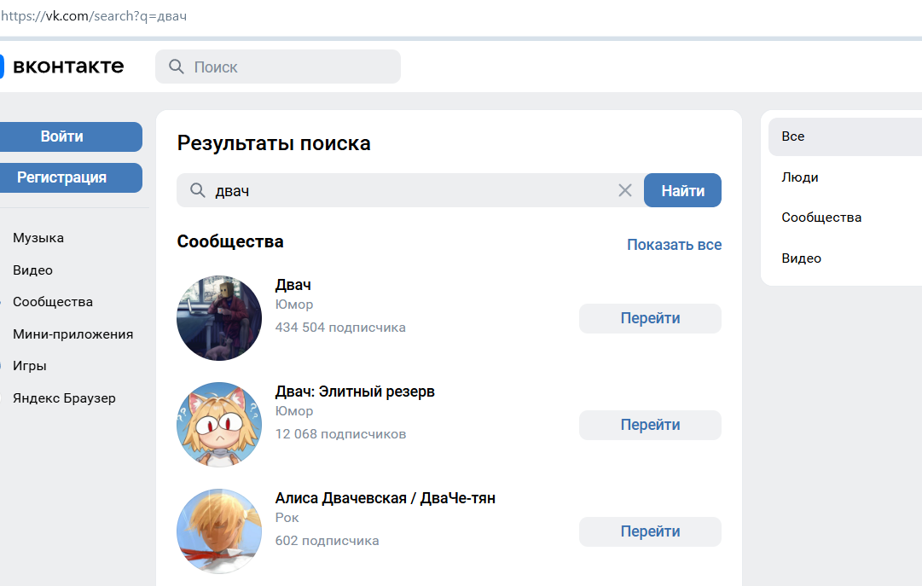The image size is (922, 586).
Task: Open the Двач community title
Action: tap(293, 285)
